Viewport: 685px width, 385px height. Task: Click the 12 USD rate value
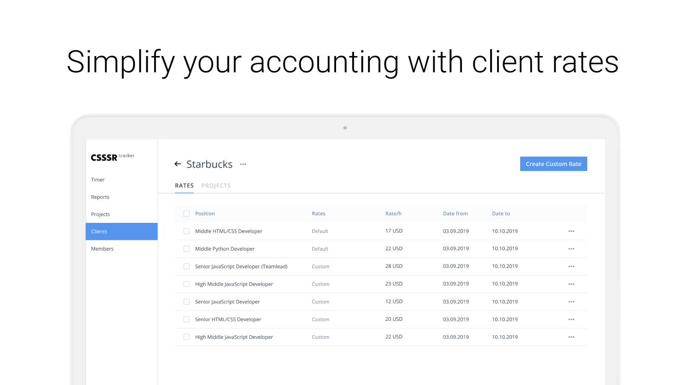(x=394, y=302)
